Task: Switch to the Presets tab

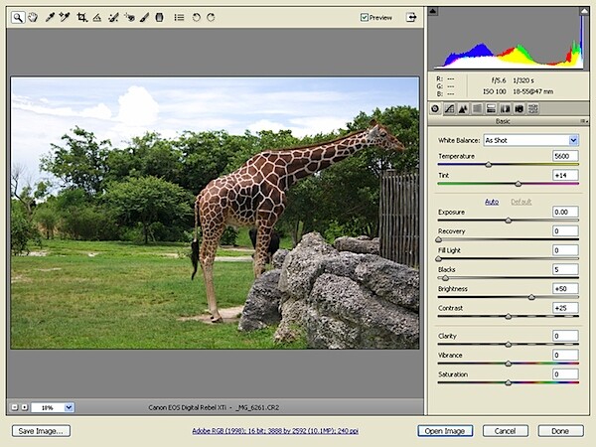Action: [533, 109]
